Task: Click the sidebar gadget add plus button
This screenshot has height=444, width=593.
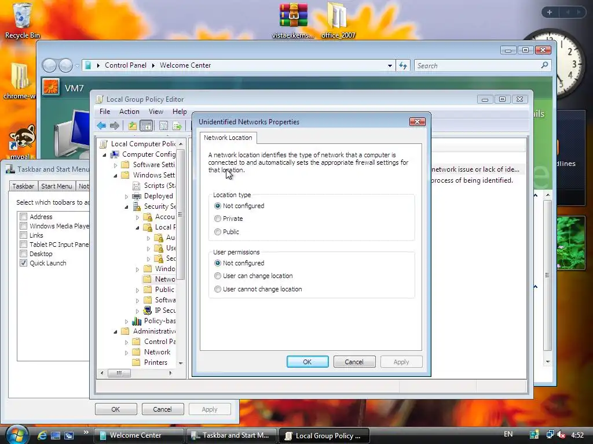Action: pyautogui.click(x=550, y=12)
